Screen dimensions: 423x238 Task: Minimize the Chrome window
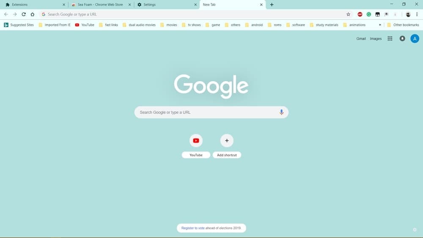[391, 4]
